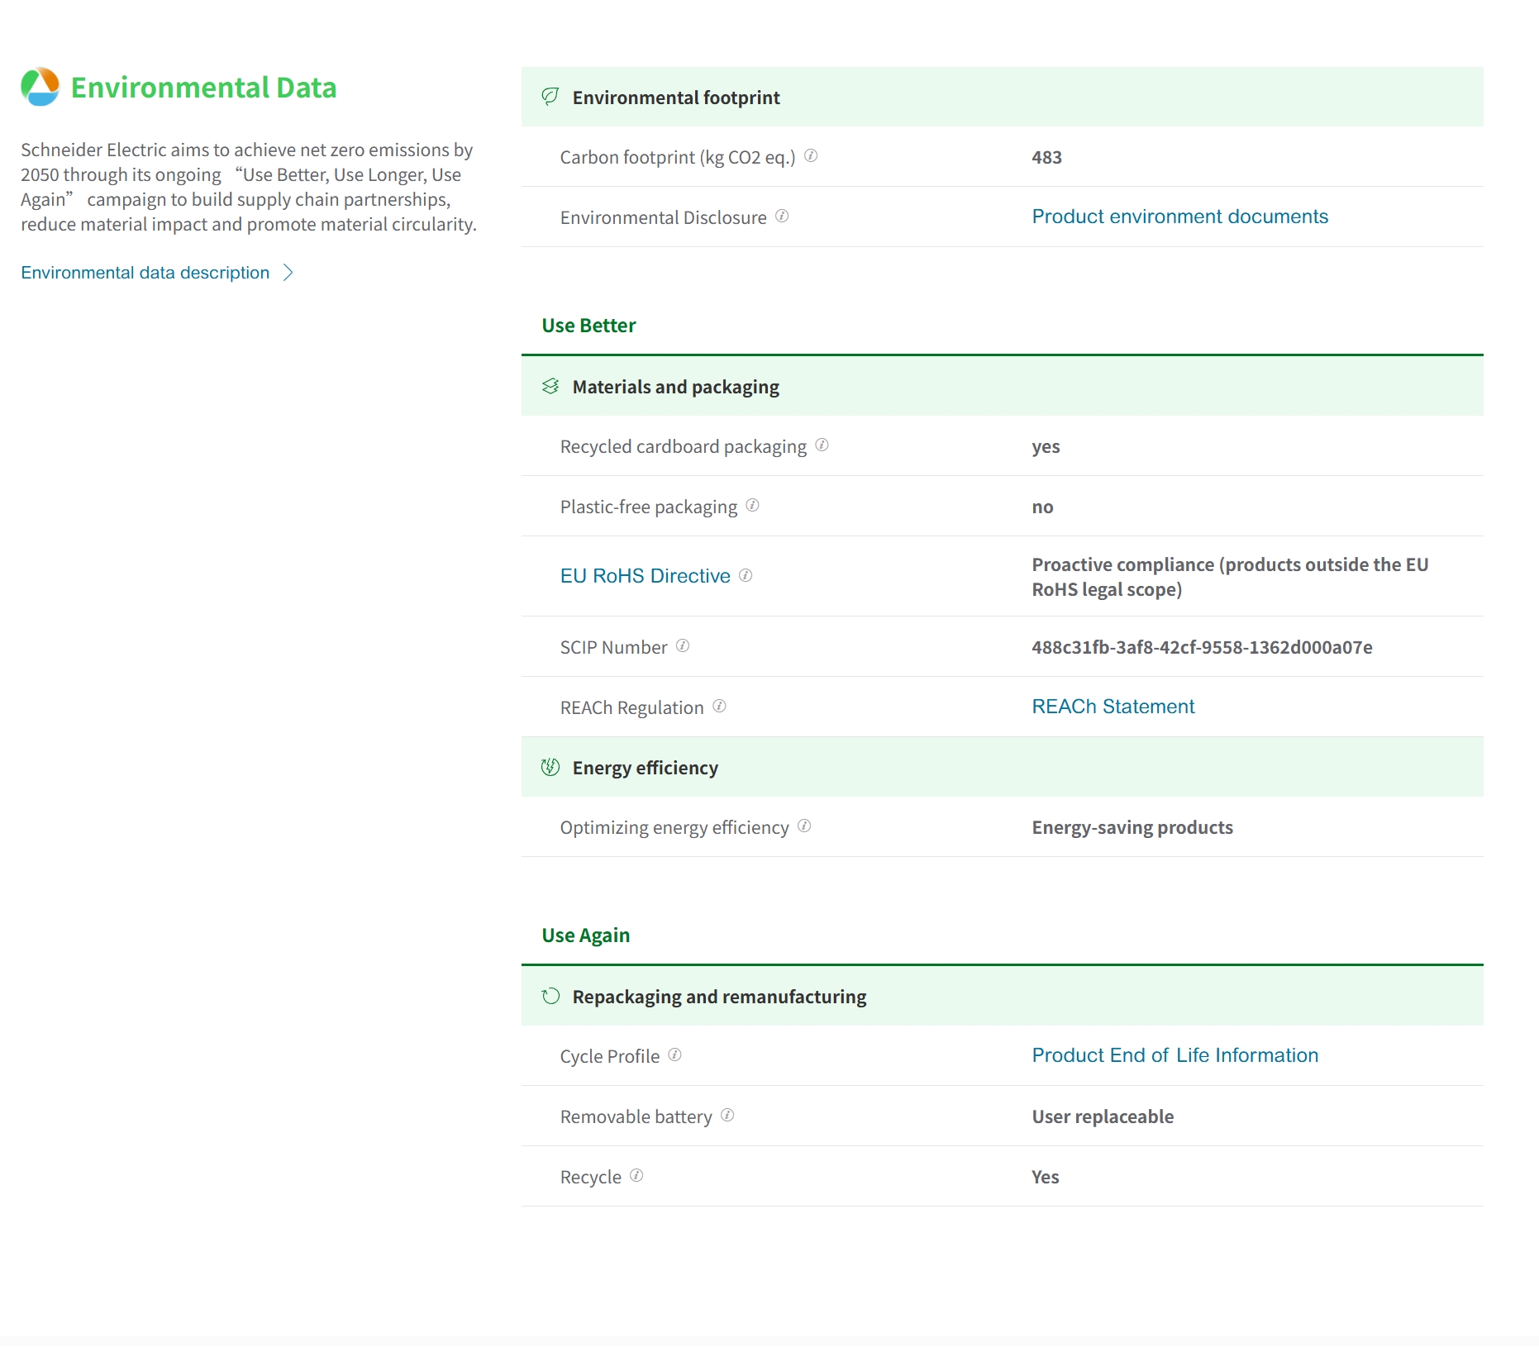This screenshot has width=1539, height=1352.
Task: Open Product environment documents link
Action: point(1179,217)
